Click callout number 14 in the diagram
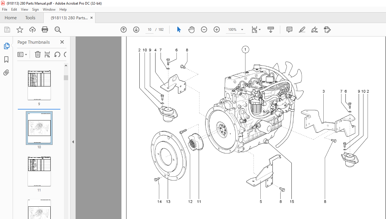 point(160,201)
